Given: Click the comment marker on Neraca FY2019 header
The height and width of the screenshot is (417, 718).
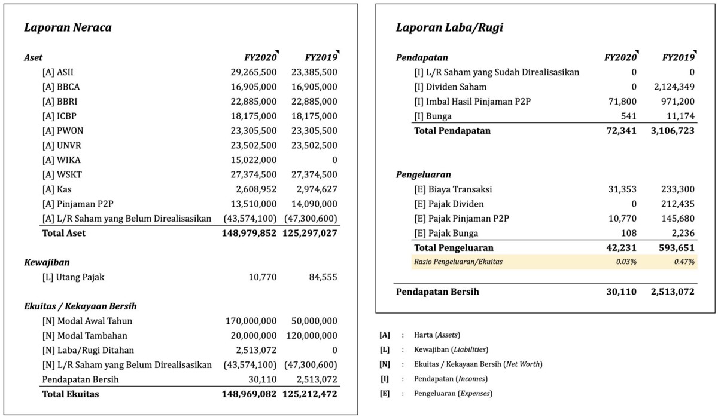Looking at the screenshot, I should 337,51.
